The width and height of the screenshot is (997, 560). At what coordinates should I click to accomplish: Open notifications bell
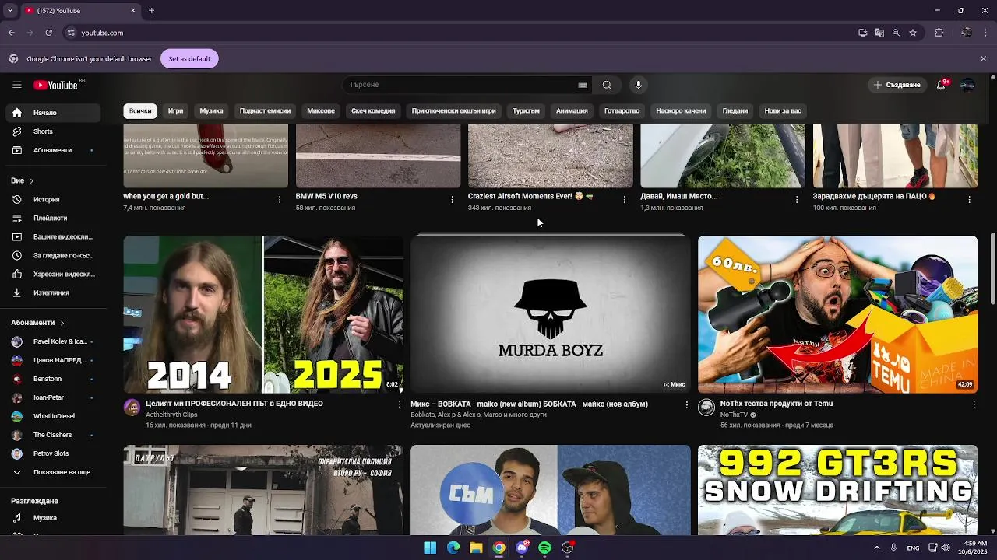click(x=941, y=85)
